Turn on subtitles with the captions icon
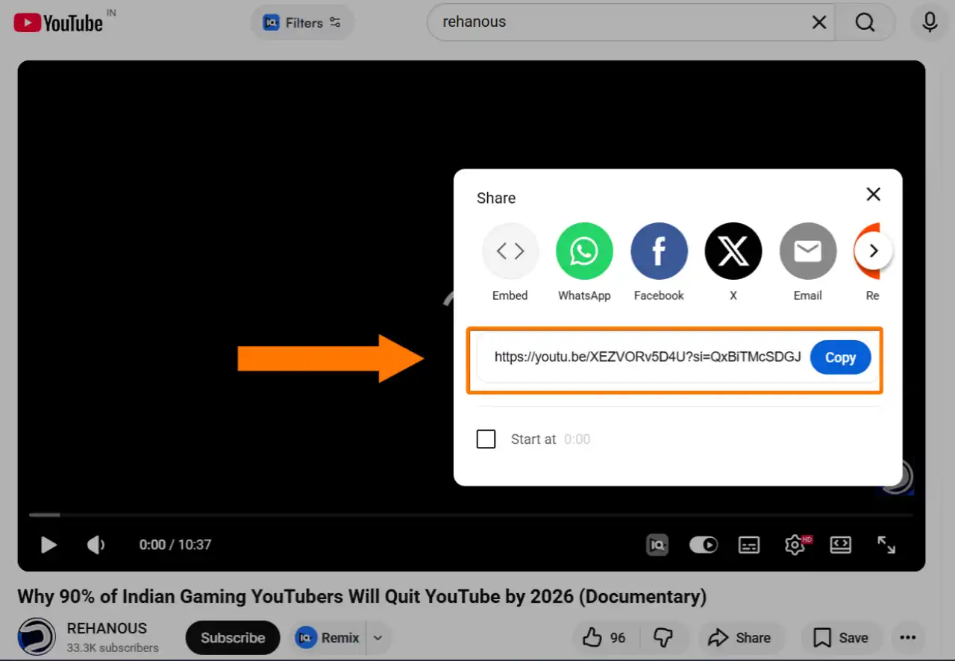The height and width of the screenshot is (661, 955). click(x=749, y=545)
